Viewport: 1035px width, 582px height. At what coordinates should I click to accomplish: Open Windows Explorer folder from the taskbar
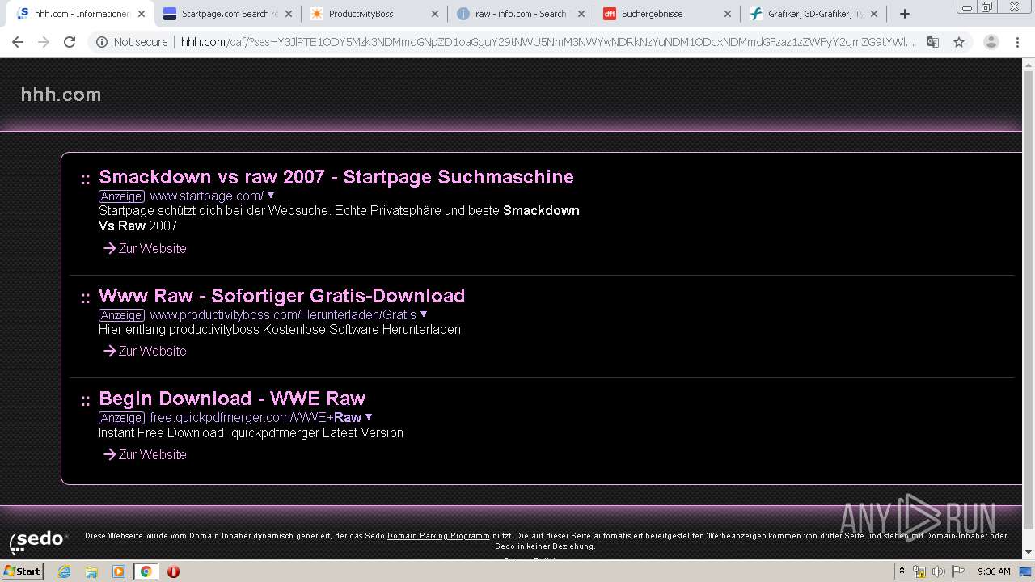(91, 571)
